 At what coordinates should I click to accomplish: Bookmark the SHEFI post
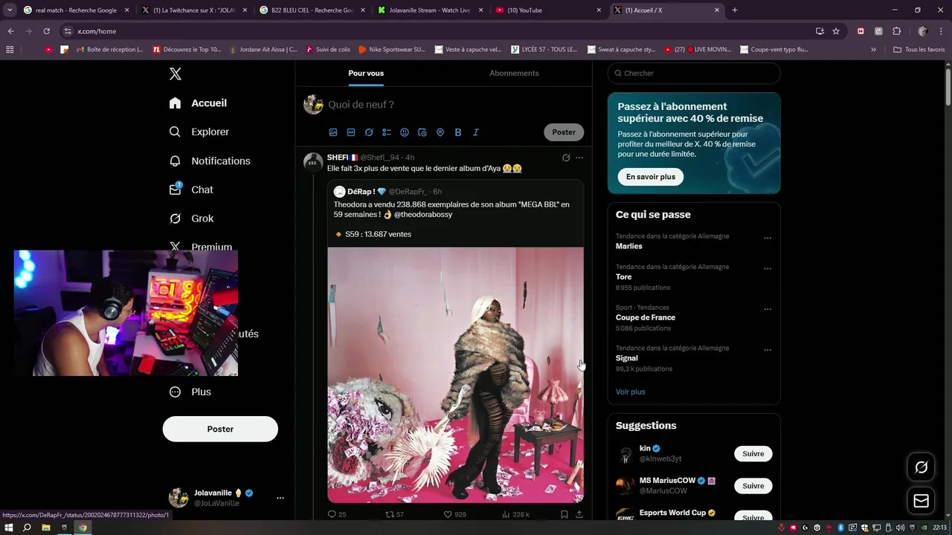565,514
